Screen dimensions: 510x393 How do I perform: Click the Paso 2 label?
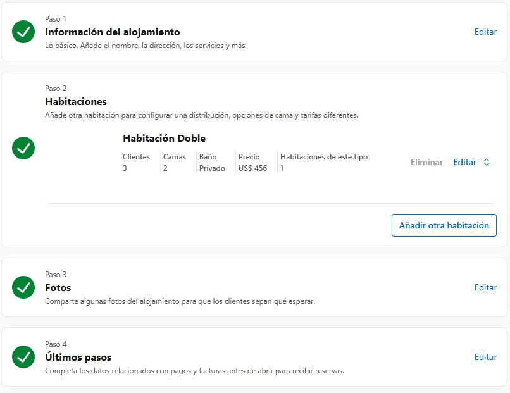click(x=56, y=89)
